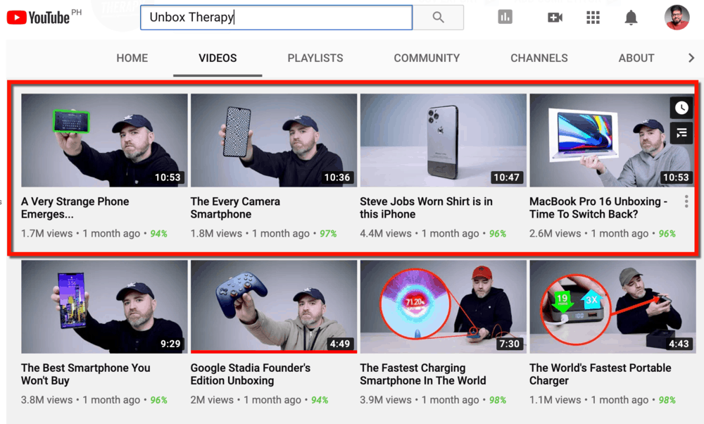The width and height of the screenshot is (704, 424).
Task: Click '2M views' under Google Stadia video
Action: click(x=212, y=400)
